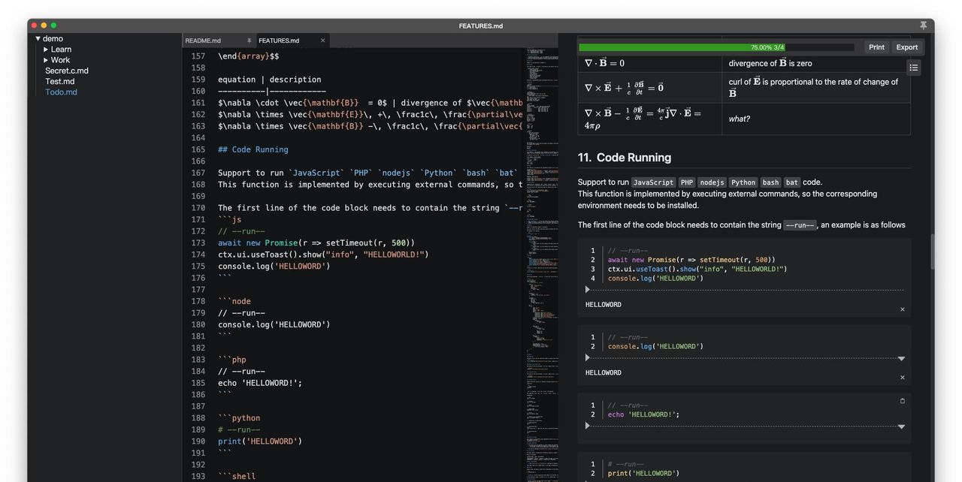The height and width of the screenshot is (482, 962).
Task: Clear the first HELLOWORD output with X
Action: coord(903,309)
